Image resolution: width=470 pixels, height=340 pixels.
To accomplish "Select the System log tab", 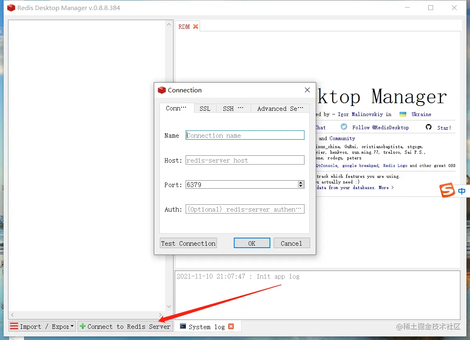I will click(x=206, y=327).
